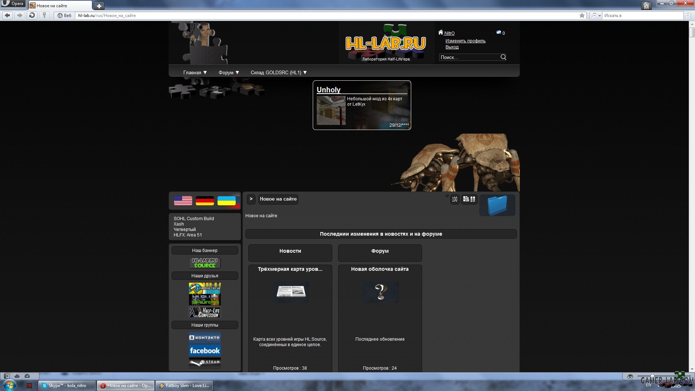Switch to the Skype kola_nitro taskbar window
This screenshot has width=695, height=391.
tap(67, 386)
